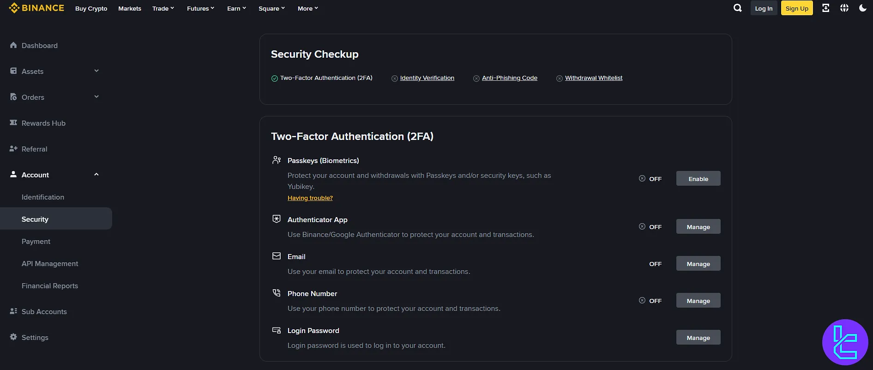The width and height of the screenshot is (873, 370).
Task: Click the Orders icon in sidebar
Action: [13, 97]
